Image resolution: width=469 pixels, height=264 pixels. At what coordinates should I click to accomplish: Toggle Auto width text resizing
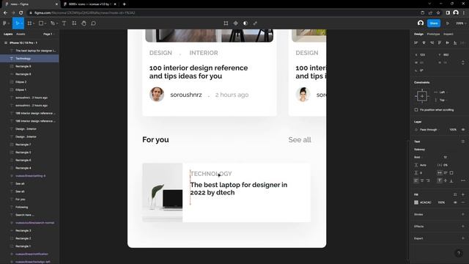pos(440,173)
